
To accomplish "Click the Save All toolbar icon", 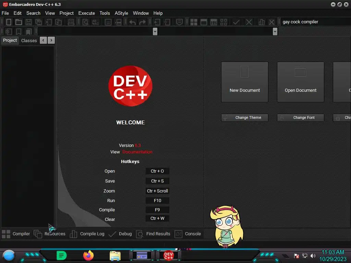I will click(x=38, y=22).
